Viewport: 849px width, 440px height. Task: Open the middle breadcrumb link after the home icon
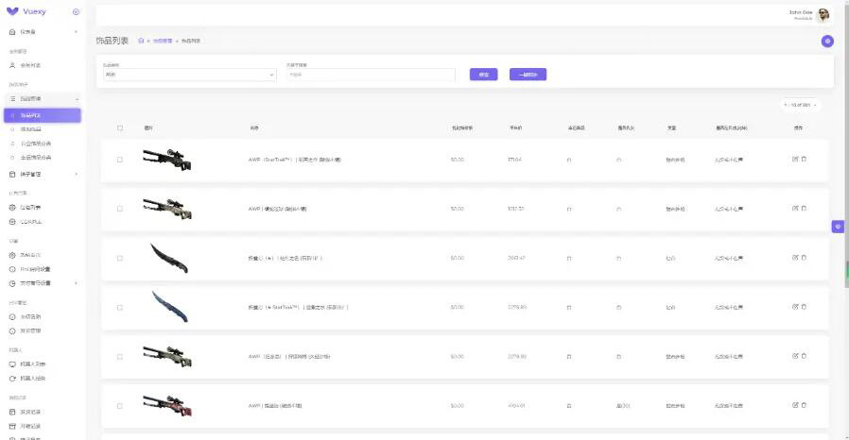163,42
